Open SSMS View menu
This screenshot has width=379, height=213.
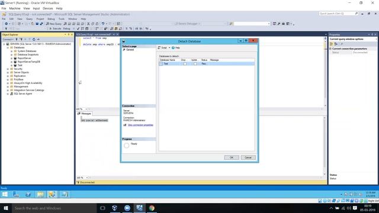pos(20,19)
